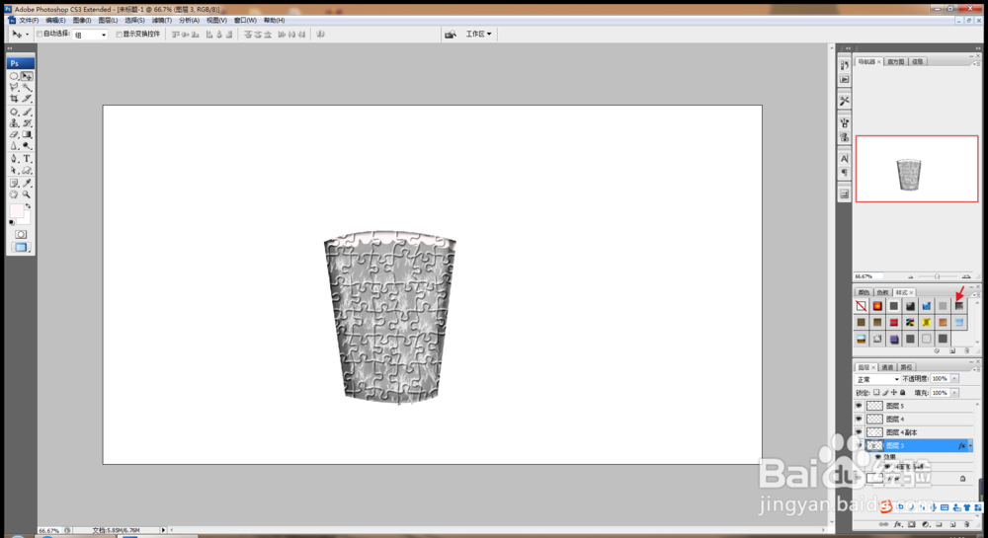Hide layer 图层 5 eye icon
This screenshot has height=538, width=988.
[859, 406]
